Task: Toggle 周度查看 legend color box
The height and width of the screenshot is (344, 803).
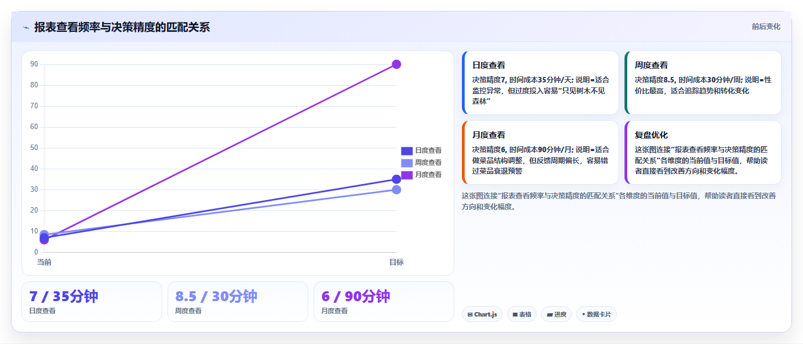Action: click(406, 163)
